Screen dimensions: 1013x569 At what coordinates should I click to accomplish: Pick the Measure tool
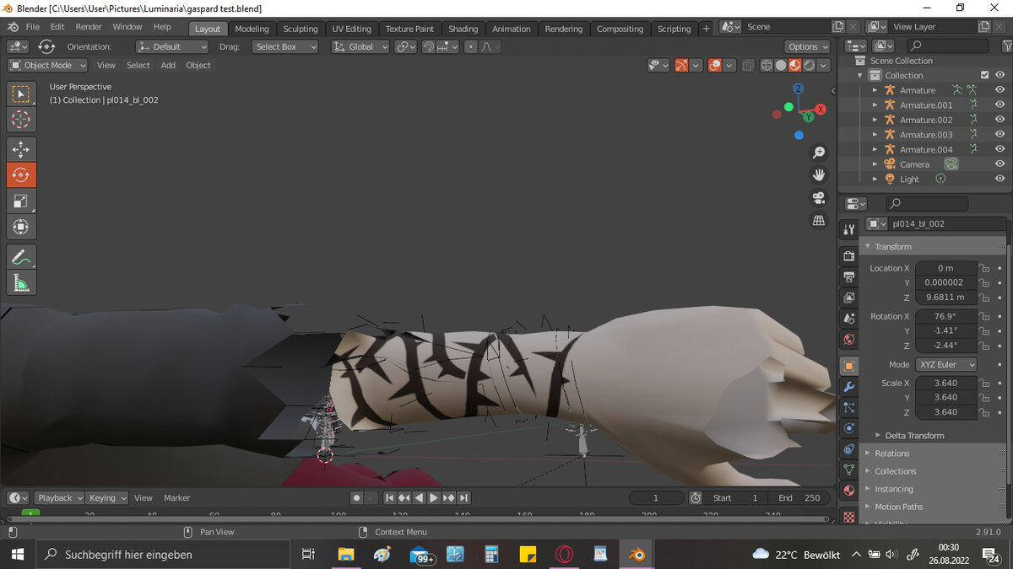[x=21, y=283]
